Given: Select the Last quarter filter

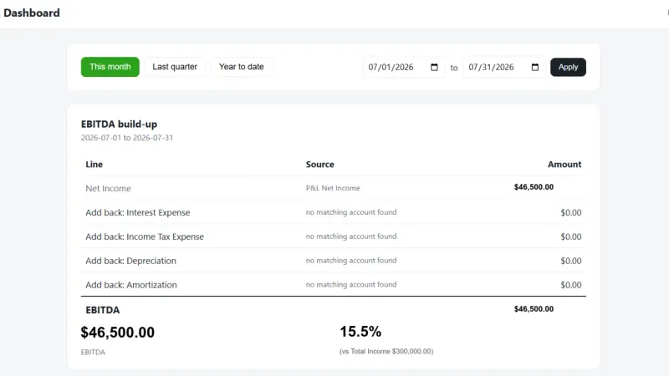Looking at the screenshot, I should click(x=175, y=67).
